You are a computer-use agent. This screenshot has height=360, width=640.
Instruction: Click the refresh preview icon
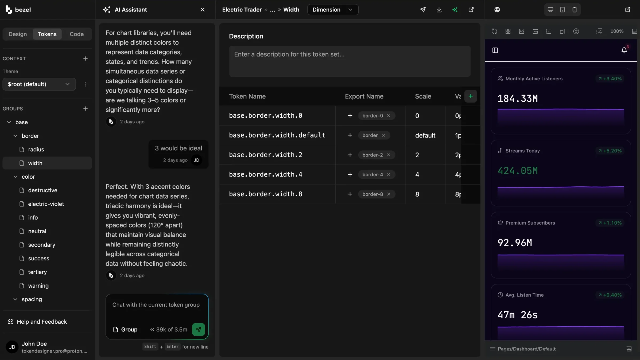[494, 31]
